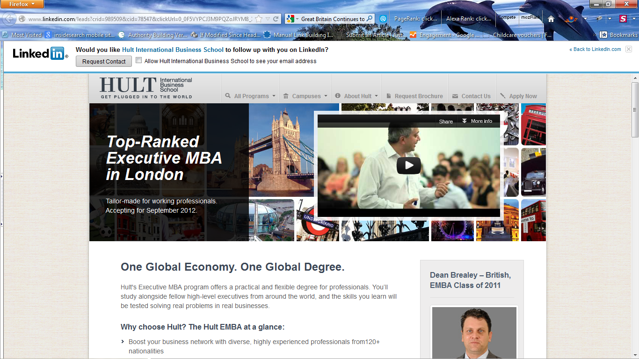The image size is (639, 359).
Task: Open the Manual Link Building bookmark
Action: (299, 35)
